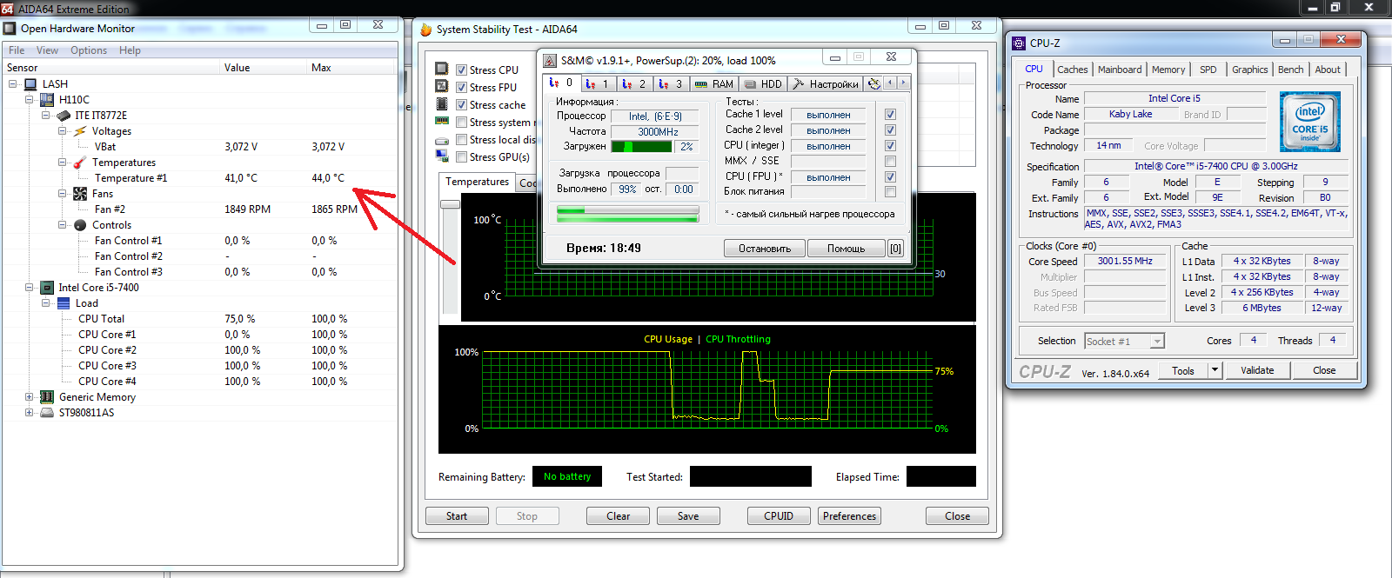Click the Stress cache chip icon
Screen dimensions: 1392x578
tap(442, 103)
